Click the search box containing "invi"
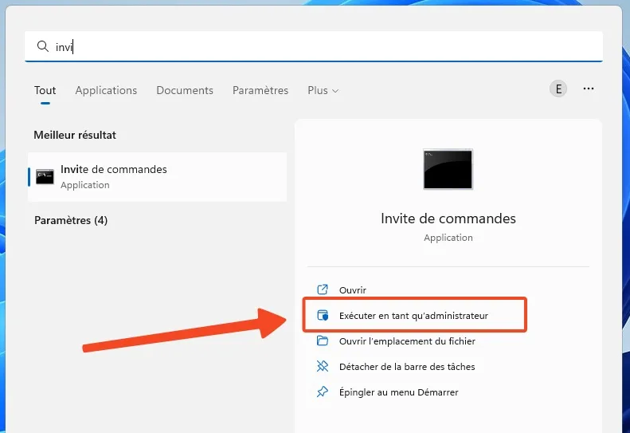Image resolution: width=630 pixels, height=433 pixels. 313,46
